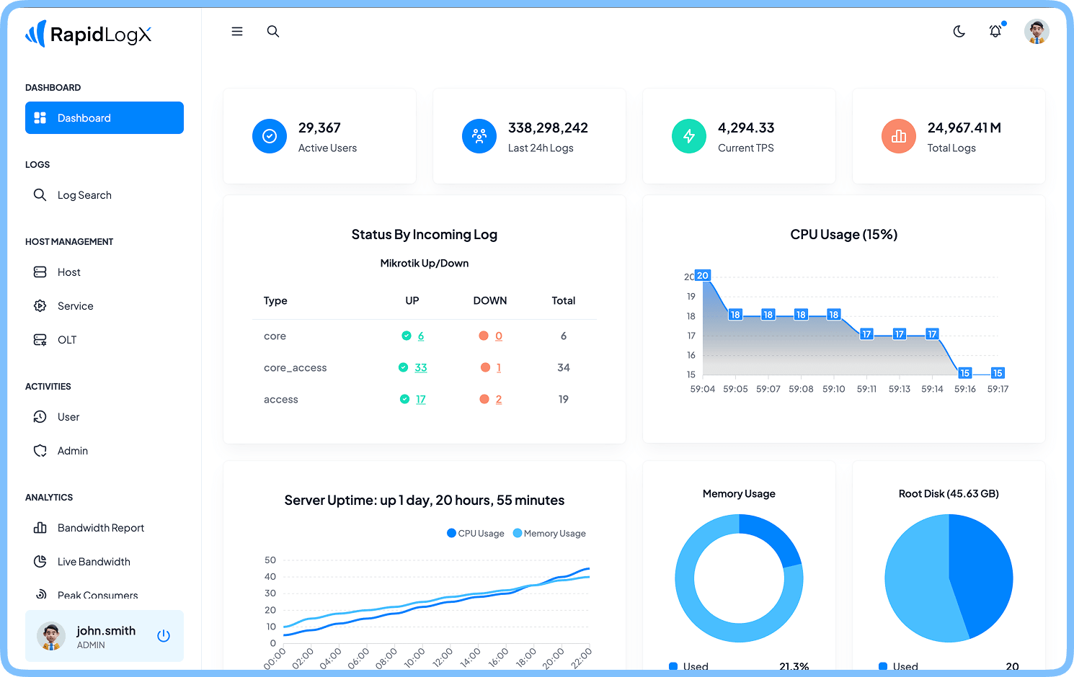Open the Live Bandwidth view
1074x677 pixels.
tap(94, 562)
